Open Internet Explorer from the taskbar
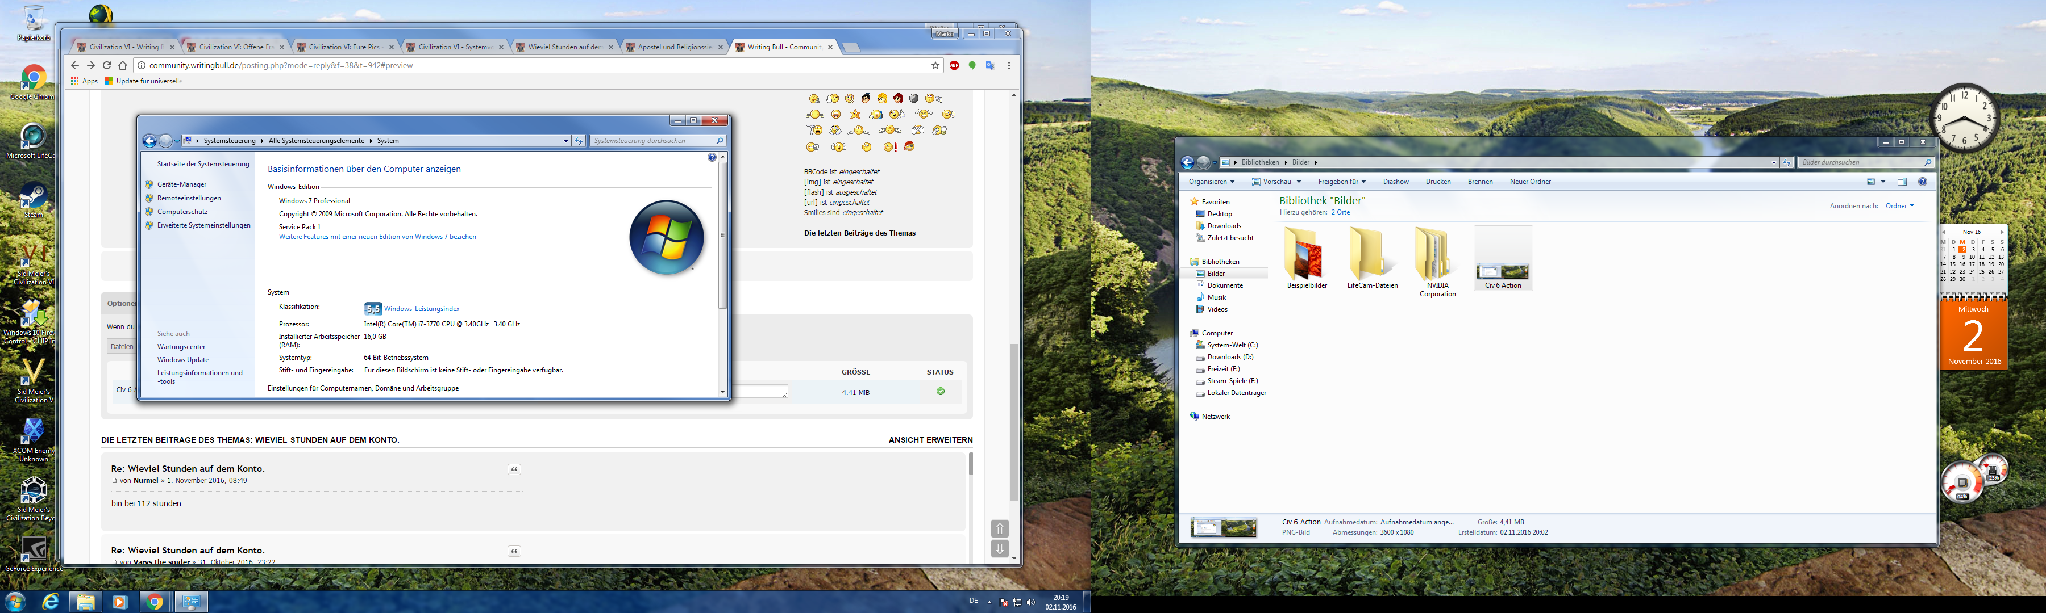This screenshot has height=613, width=2046. [51, 602]
